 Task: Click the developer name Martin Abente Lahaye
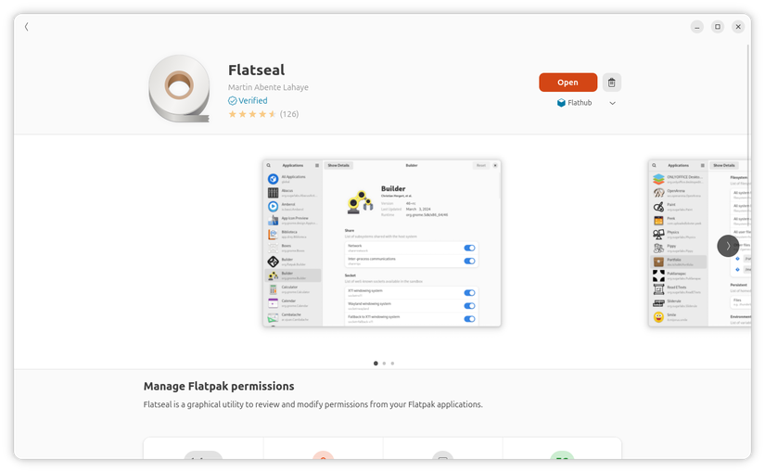(268, 87)
